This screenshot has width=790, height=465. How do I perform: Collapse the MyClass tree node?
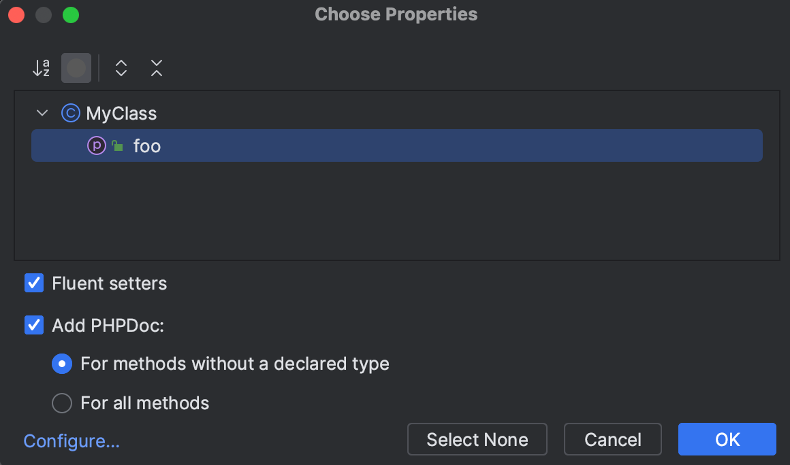coord(42,113)
